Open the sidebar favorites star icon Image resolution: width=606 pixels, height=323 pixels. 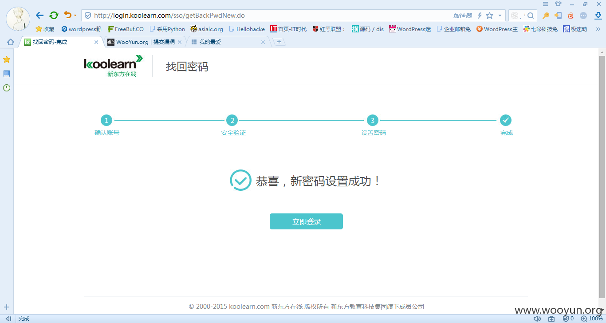click(7, 59)
